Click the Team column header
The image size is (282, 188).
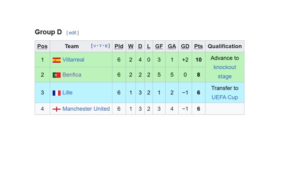(x=72, y=46)
